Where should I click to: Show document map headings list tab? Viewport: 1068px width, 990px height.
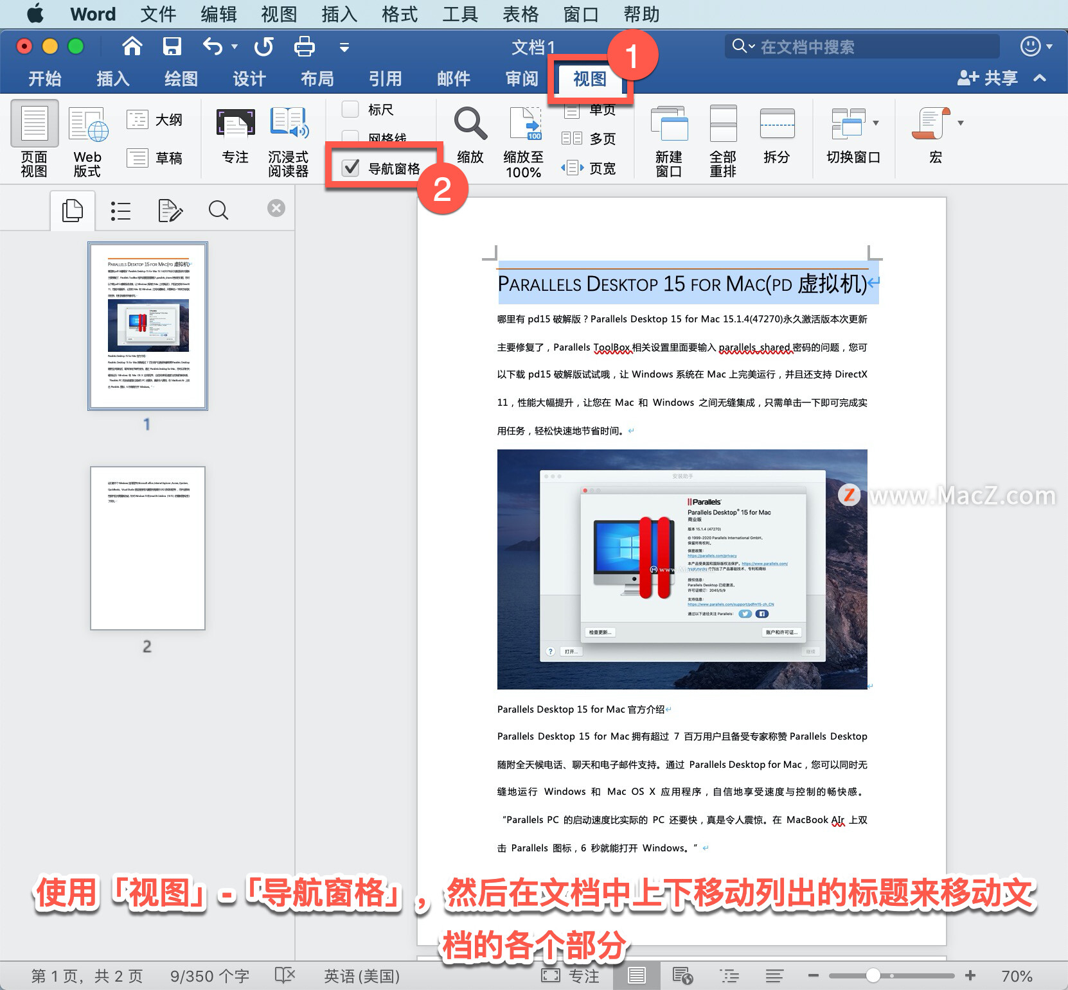(x=121, y=211)
